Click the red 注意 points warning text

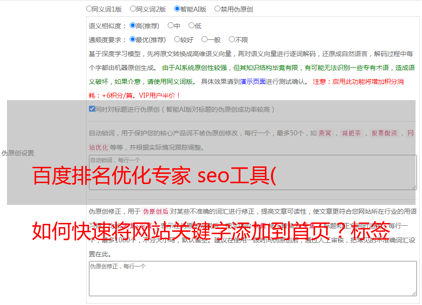click(x=246, y=89)
